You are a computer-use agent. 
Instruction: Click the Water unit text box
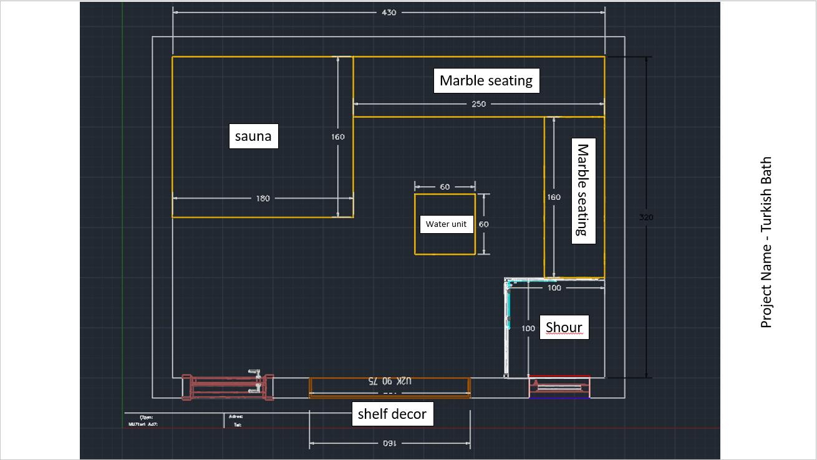click(446, 224)
